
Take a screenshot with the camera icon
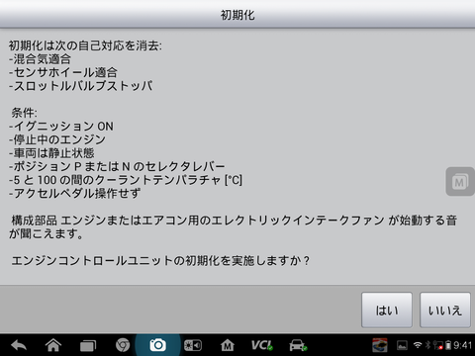click(157, 345)
